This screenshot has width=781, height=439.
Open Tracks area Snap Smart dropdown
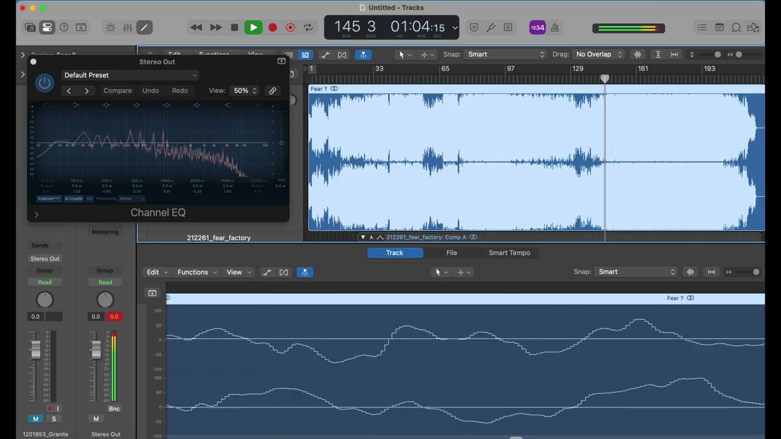(506, 54)
